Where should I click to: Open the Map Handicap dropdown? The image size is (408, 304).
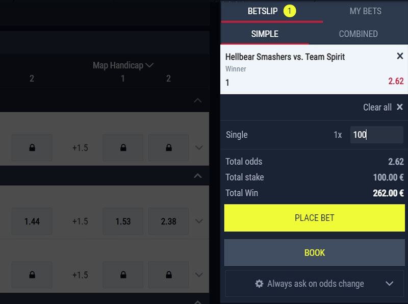click(123, 65)
